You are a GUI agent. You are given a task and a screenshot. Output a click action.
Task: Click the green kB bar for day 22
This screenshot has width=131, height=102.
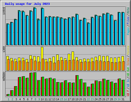pos(89,91)
